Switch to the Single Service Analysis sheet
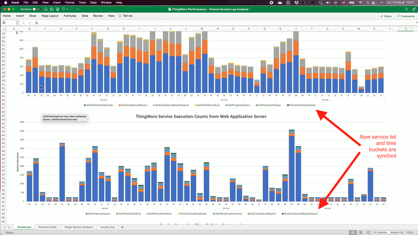Image resolution: width=418 pixels, height=235 pixels. [x=79, y=227]
